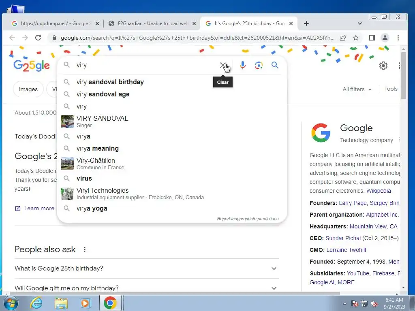The width and height of the screenshot is (415, 311).
Task: Share this page icon in address bar
Action: point(343,38)
